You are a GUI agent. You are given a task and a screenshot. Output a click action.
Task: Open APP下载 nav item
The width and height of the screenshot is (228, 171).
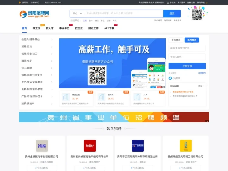[109, 28]
